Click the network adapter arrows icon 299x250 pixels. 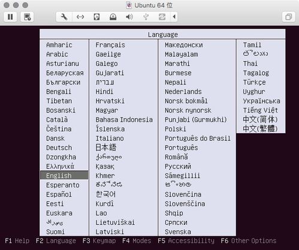(80, 17)
